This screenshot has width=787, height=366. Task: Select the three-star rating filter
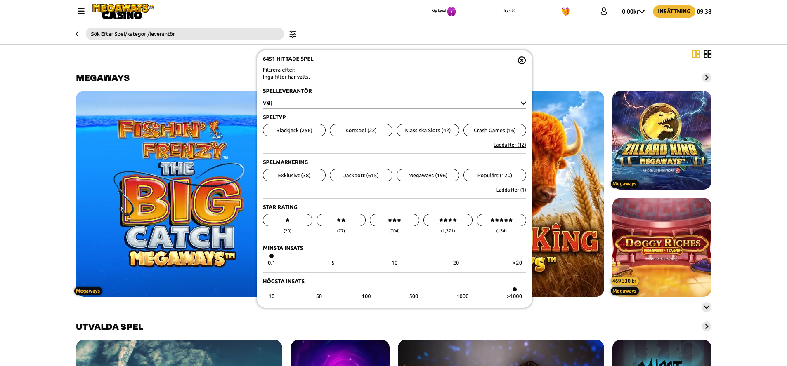(394, 220)
